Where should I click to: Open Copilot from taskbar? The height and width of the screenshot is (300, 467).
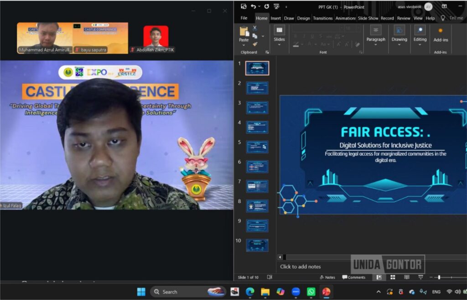[280, 292]
